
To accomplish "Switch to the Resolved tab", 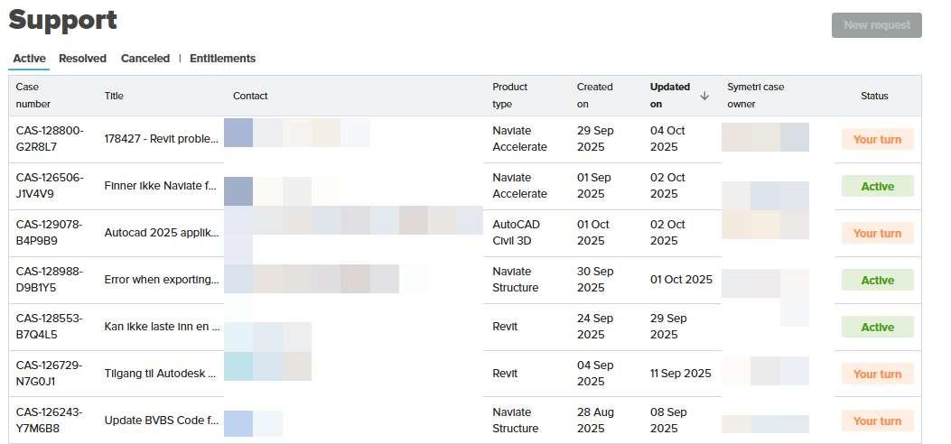I will pyautogui.click(x=82, y=59).
